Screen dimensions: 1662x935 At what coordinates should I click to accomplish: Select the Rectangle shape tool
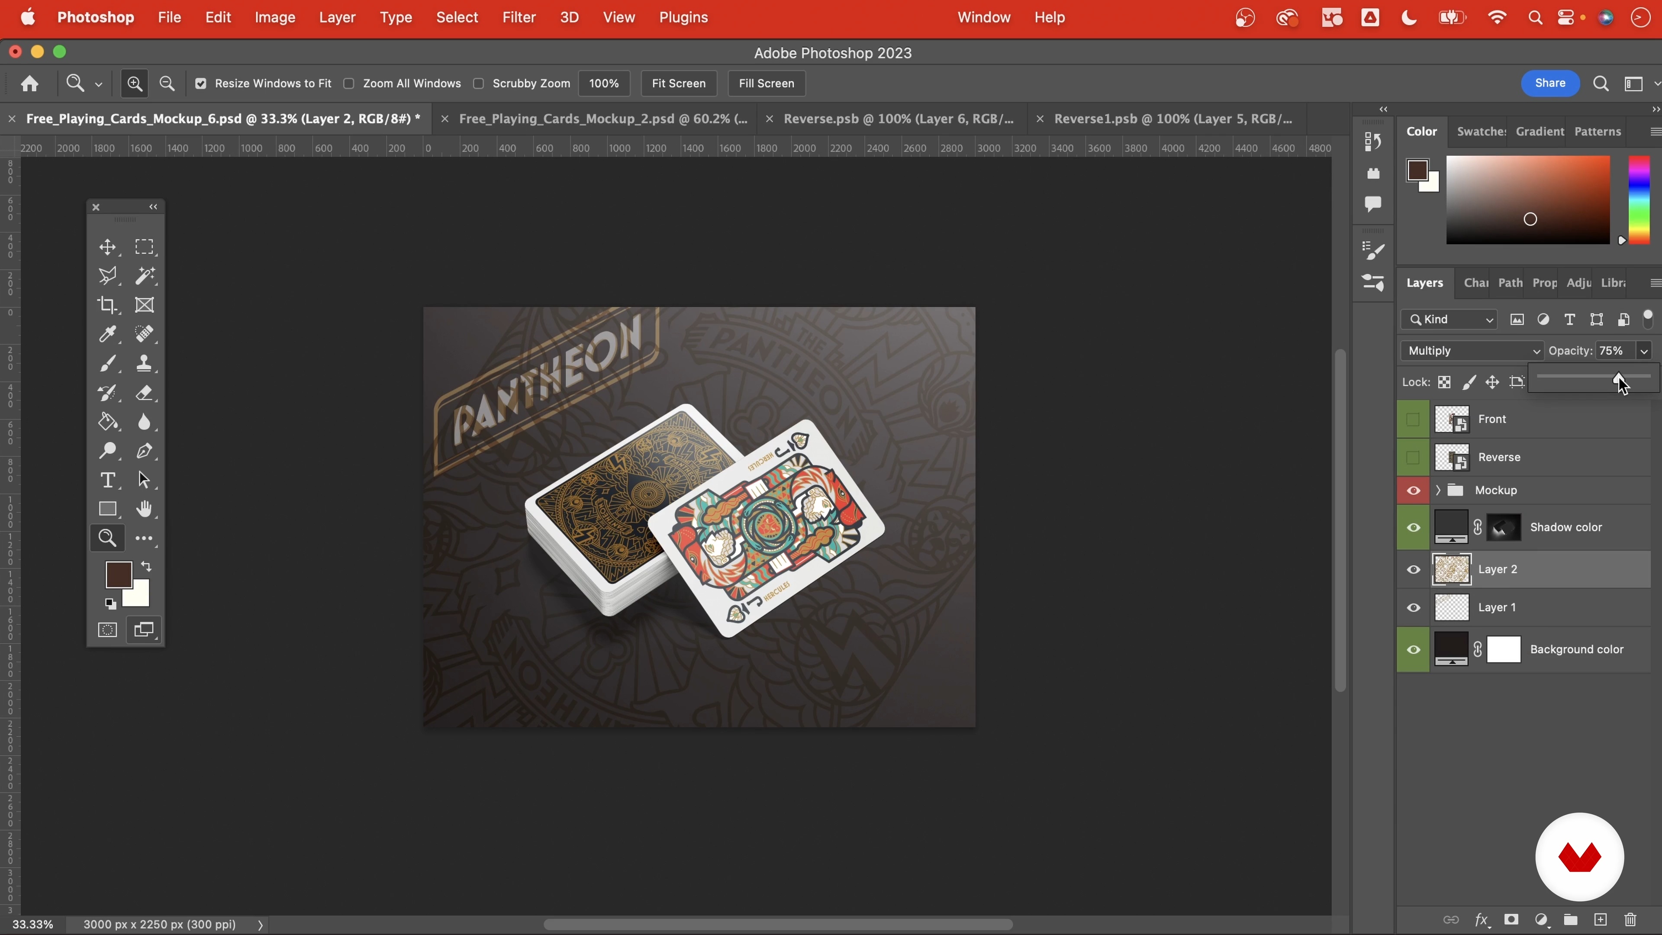[x=108, y=509]
